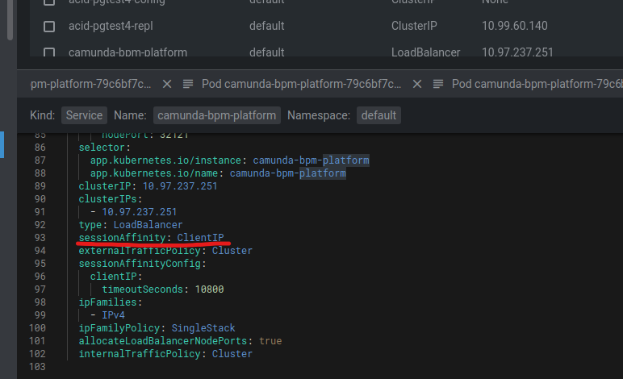Click allocateLoadBalancerNodePorts true value

(270, 341)
